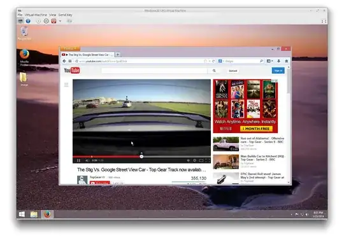Screen dimensions: 344x238
Task: Click the YouTube Sign in button
Action: click(278, 71)
